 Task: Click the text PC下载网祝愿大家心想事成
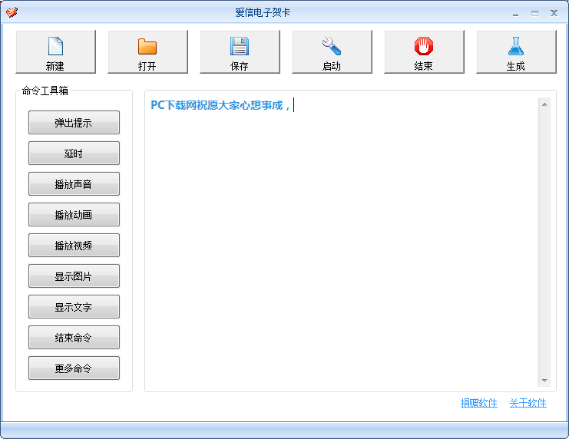[217, 105]
